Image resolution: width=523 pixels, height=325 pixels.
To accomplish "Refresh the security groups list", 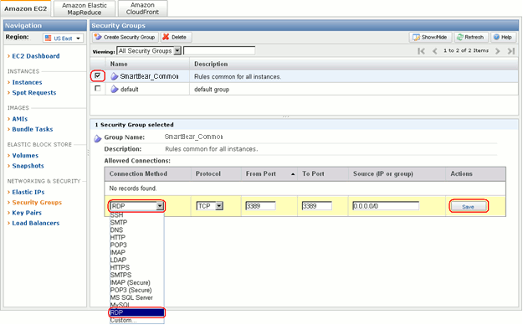I will click(x=470, y=37).
